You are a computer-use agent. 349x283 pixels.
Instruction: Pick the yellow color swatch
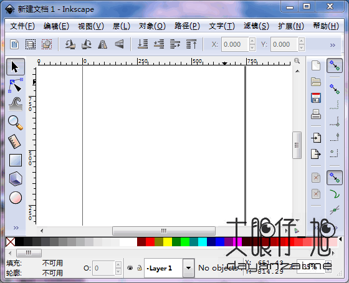(x=168, y=242)
